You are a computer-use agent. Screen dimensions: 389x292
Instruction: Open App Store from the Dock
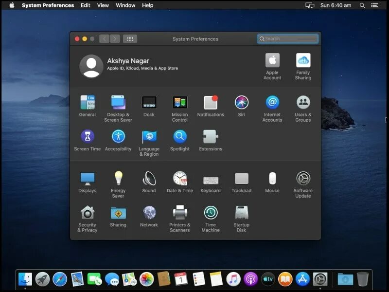tap(302, 279)
